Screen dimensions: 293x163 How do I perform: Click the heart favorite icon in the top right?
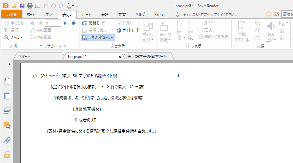tap(269, 14)
